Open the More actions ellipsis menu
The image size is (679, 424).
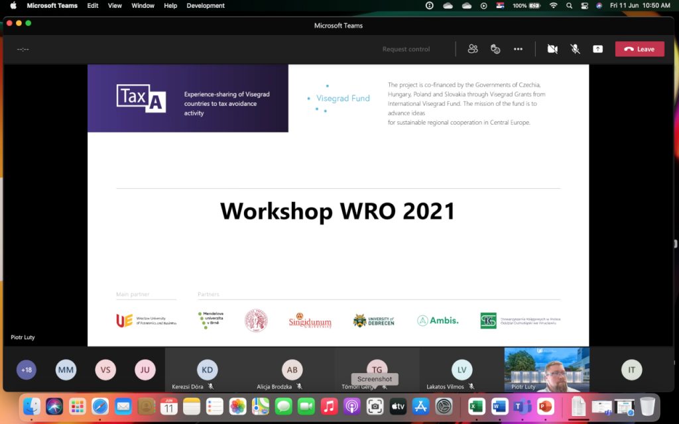coord(518,49)
